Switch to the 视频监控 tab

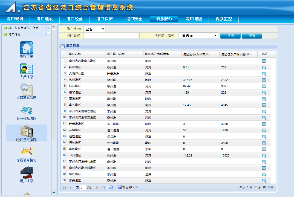click(x=224, y=19)
